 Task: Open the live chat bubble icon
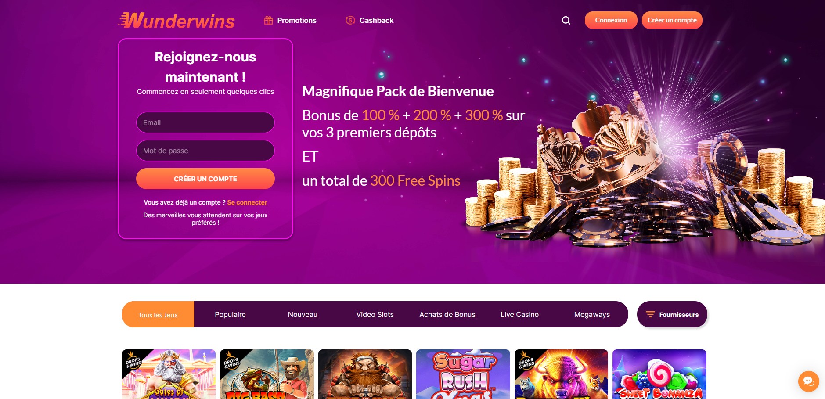(x=808, y=381)
